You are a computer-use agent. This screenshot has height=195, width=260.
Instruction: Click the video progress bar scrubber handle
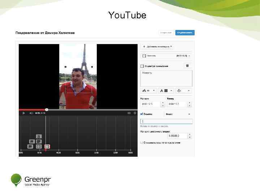coord(47,110)
